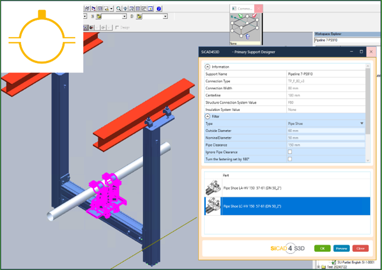Image resolution: width=382 pixels, height=270 pixels.
Task: Click the pipe support logo icon
Action: pyautogui.click(x=42, y=37)
